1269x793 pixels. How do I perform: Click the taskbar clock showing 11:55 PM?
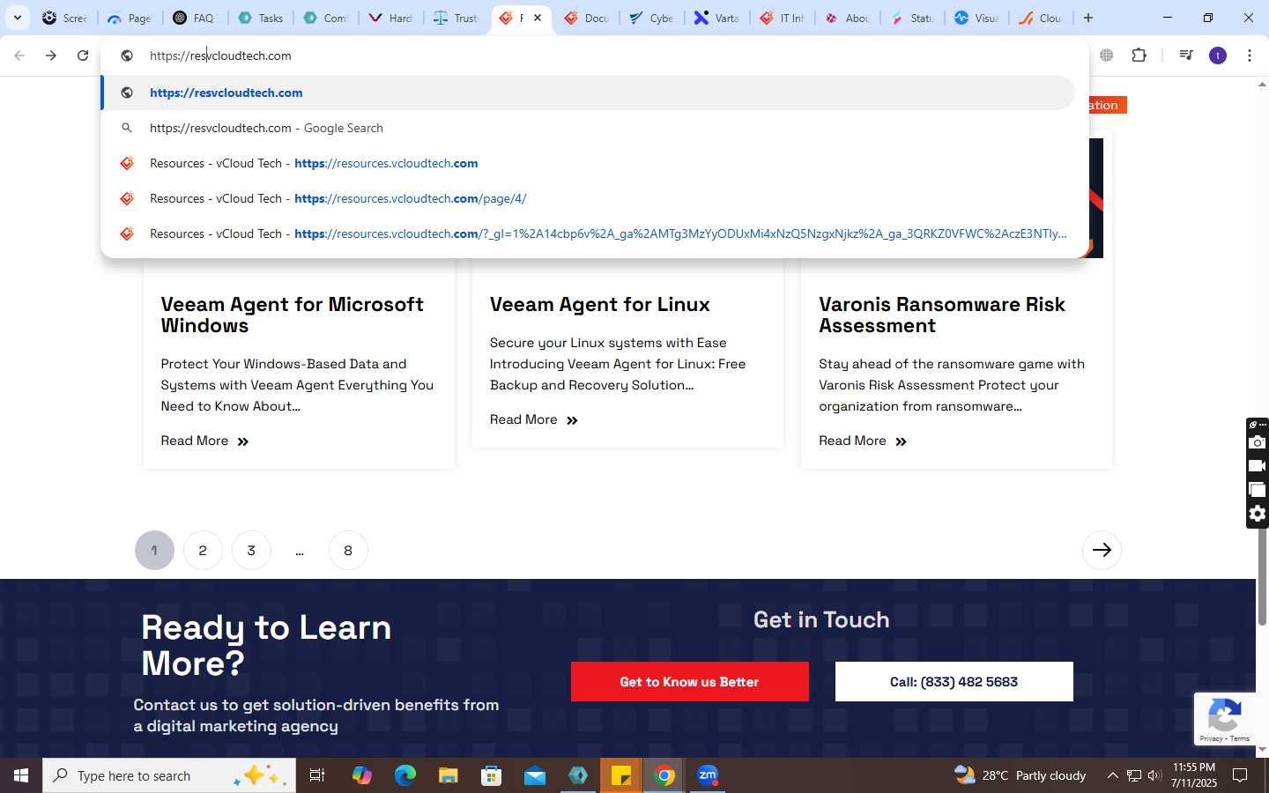tap(1193, 775)
